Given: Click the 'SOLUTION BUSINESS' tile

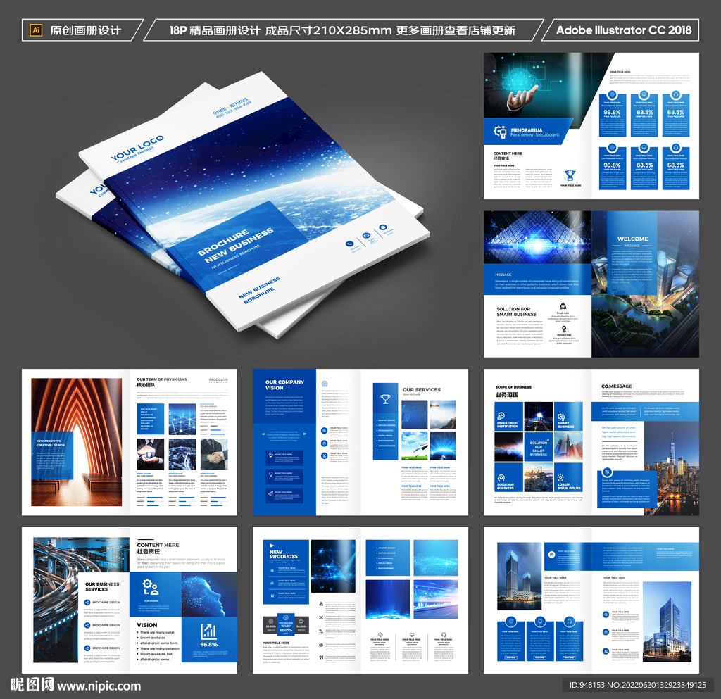Looking at the screenshot, I should (508, 477).
